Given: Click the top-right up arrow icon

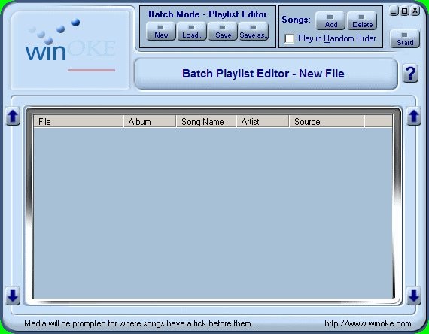Looking at the screenshot, I should [414, 117].
